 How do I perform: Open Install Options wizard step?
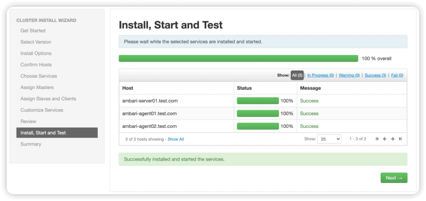coord(36,54)
